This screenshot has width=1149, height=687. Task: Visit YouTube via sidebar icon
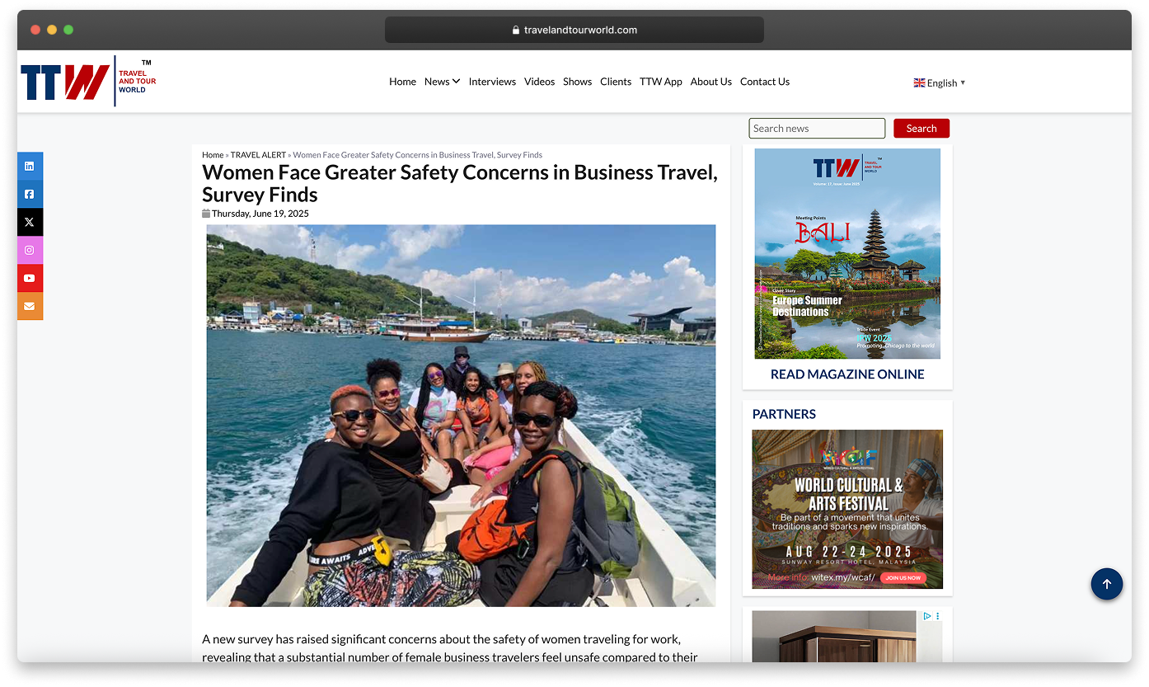(x=30, y=278)
